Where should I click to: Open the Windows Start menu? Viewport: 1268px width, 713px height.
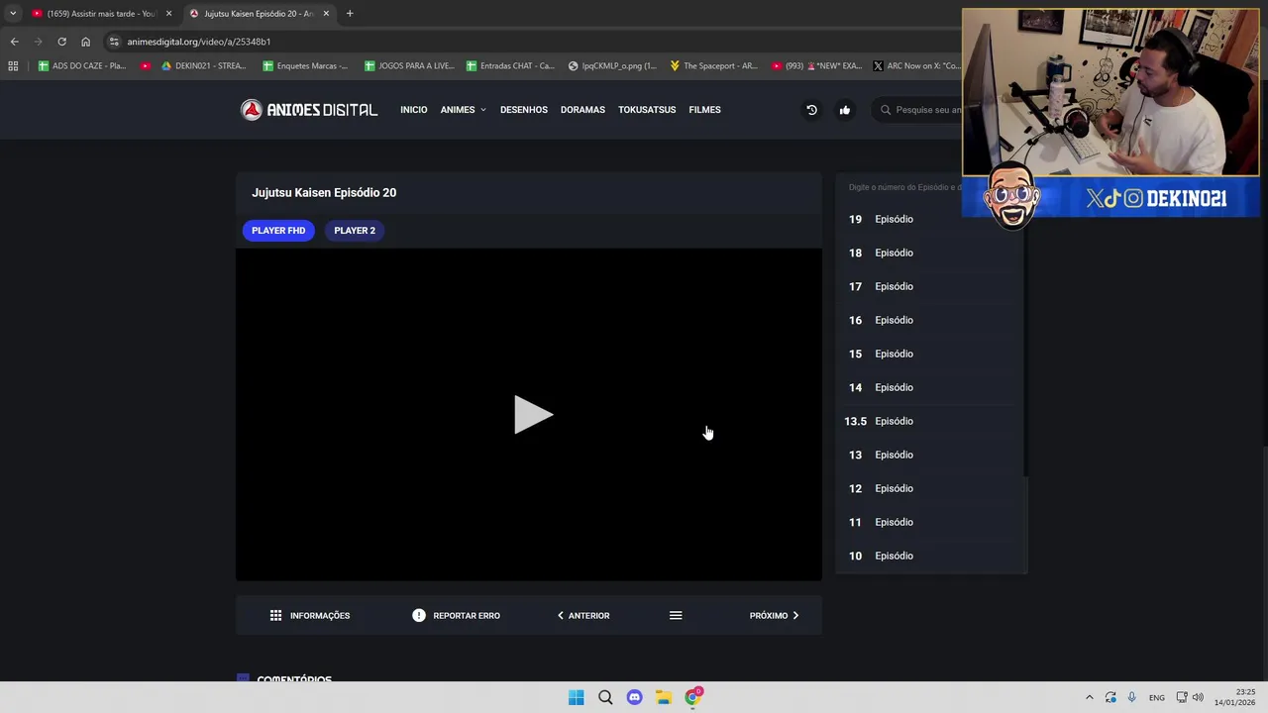pyautogui.click(x=577, y=697)
